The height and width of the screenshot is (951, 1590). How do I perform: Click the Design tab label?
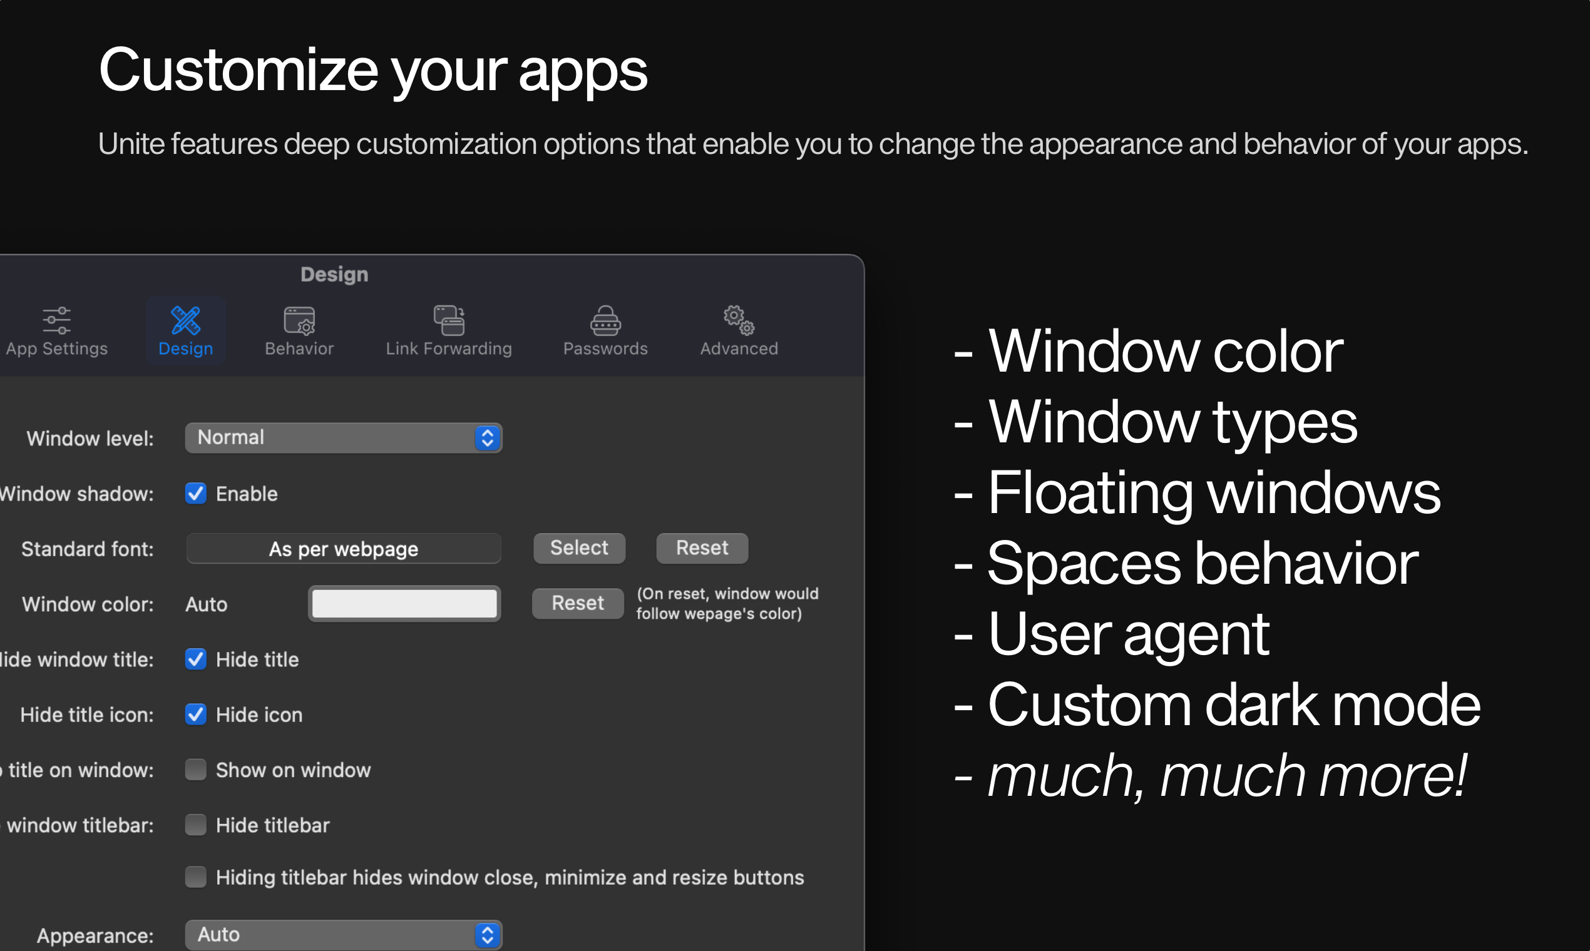(185, 348)
